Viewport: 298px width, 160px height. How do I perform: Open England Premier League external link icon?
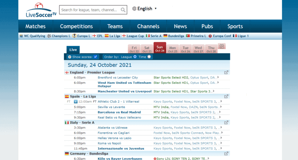(226, 72)
